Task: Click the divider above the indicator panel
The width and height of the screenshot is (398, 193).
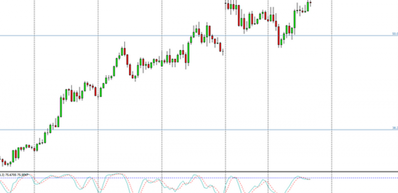Action: point(199,172)
